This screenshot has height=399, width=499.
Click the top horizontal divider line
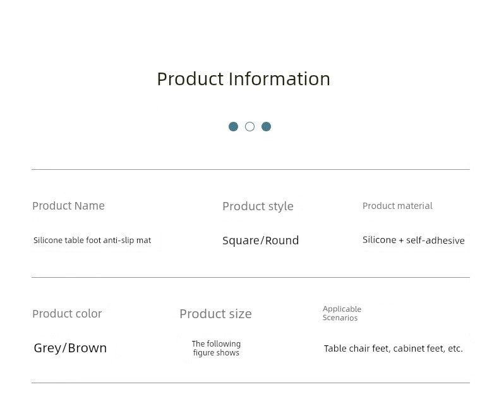pos(251,170)
